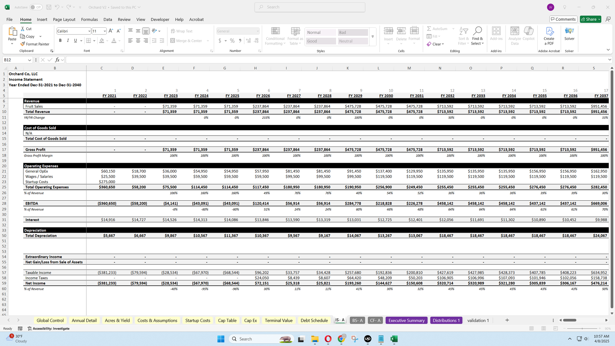This screenshot has width=615, height=346.
Task: Click the Format Painter brush icon
Action: (x=23, y=44)
